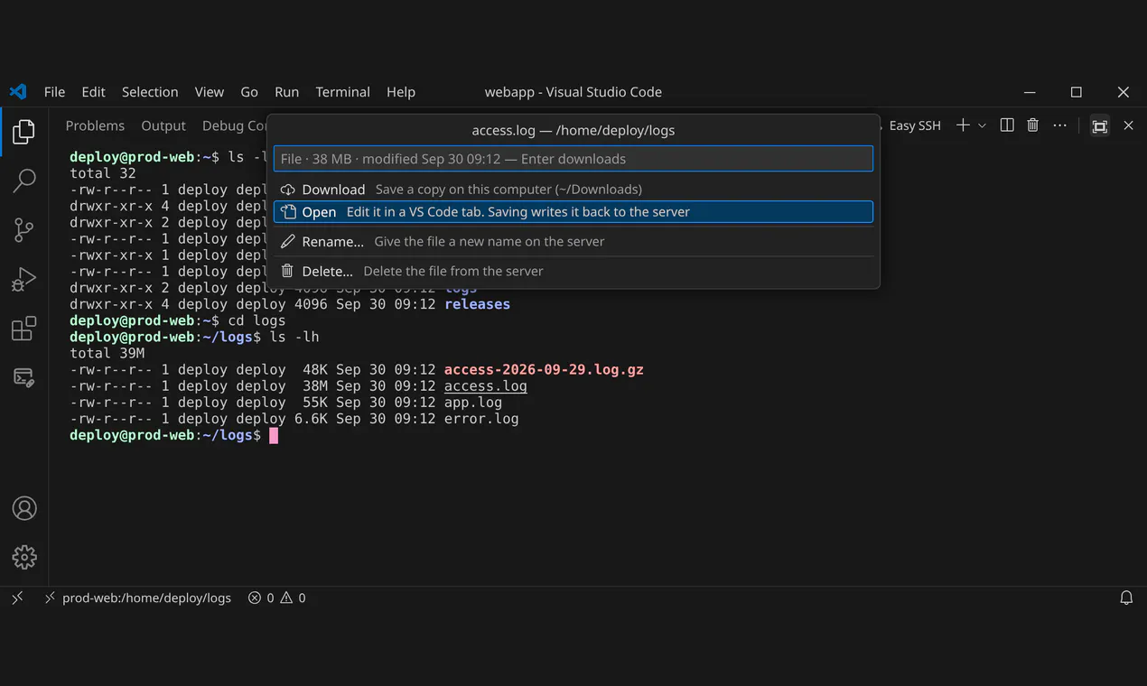The height and width of the screenshot is (686, 1147).
Task: Minimize the VS Code window
Action: pos(1030,92)
